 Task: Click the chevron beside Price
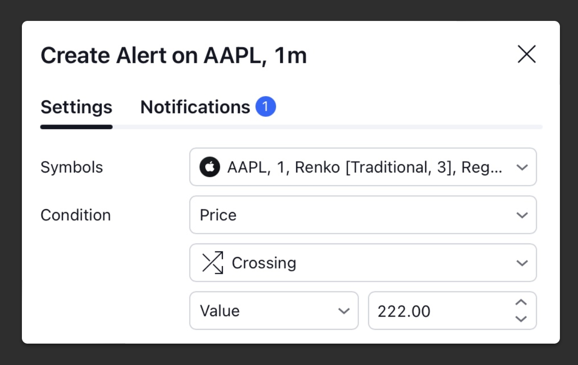[522, 215]
